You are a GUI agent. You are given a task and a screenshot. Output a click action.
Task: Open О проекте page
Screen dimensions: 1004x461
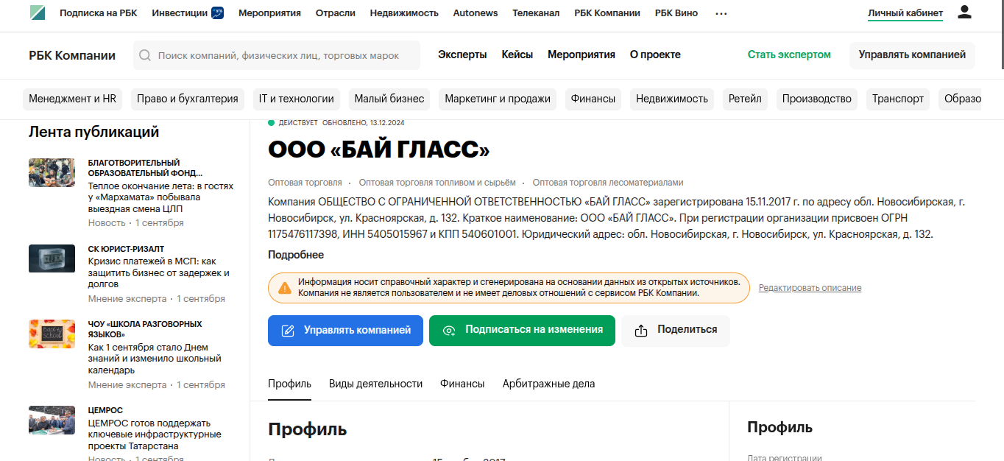[x=655, y=54]
